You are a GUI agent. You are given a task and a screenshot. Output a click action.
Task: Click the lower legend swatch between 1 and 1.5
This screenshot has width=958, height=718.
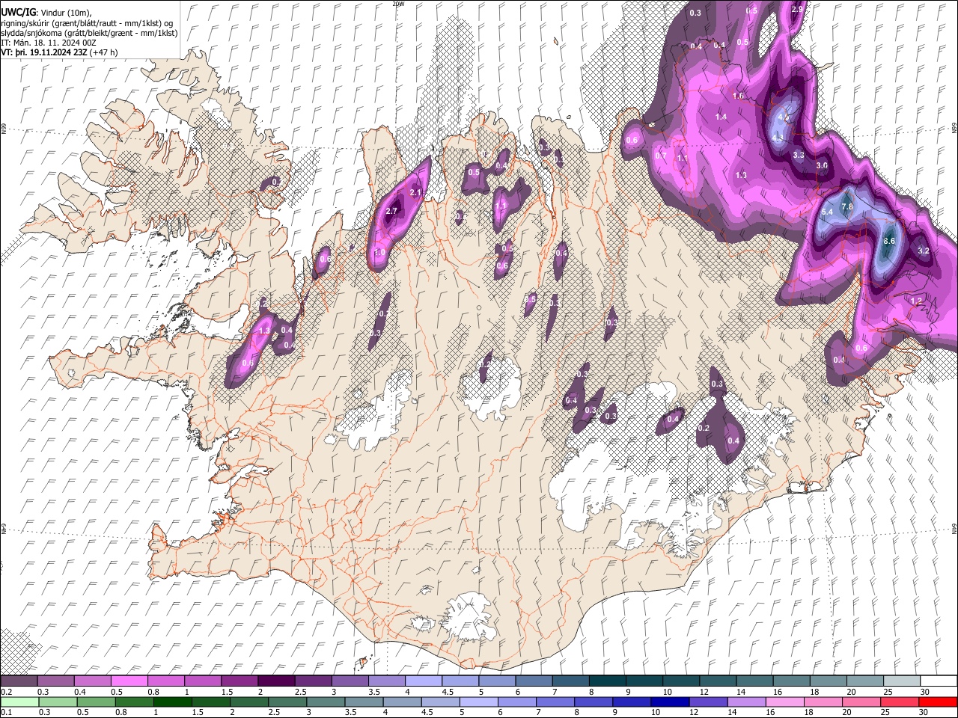coord(172,702)
